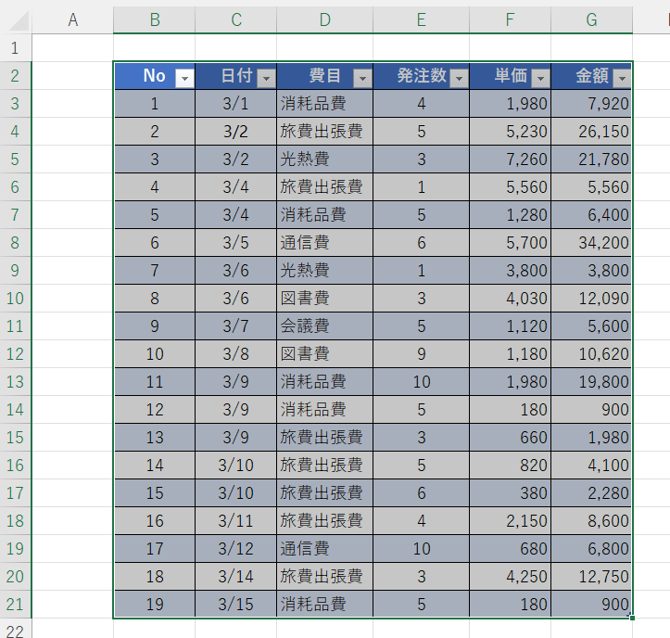
Task: Click empty cell A1
Action: coord(72,48)
